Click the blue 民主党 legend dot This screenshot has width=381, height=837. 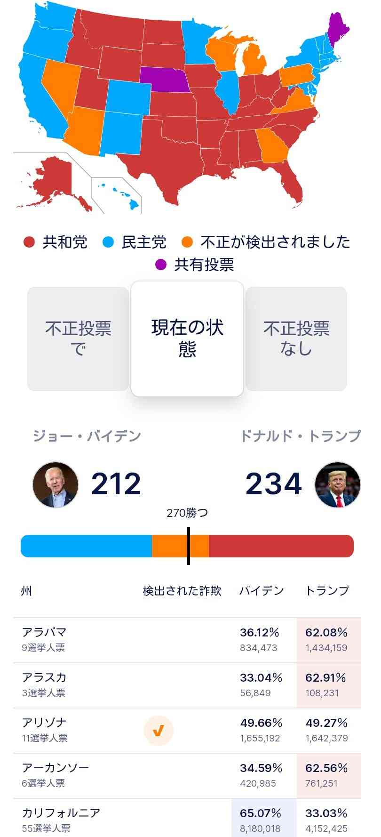click(x=108, y=242)
